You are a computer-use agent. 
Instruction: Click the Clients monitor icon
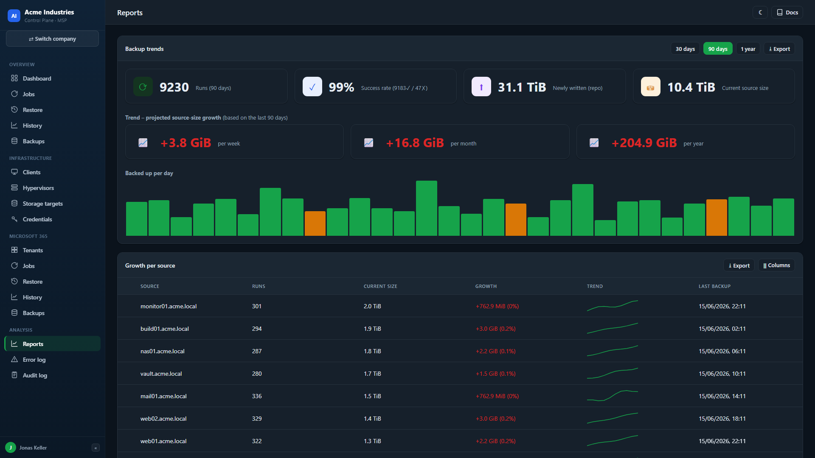(x=14, y=172)
